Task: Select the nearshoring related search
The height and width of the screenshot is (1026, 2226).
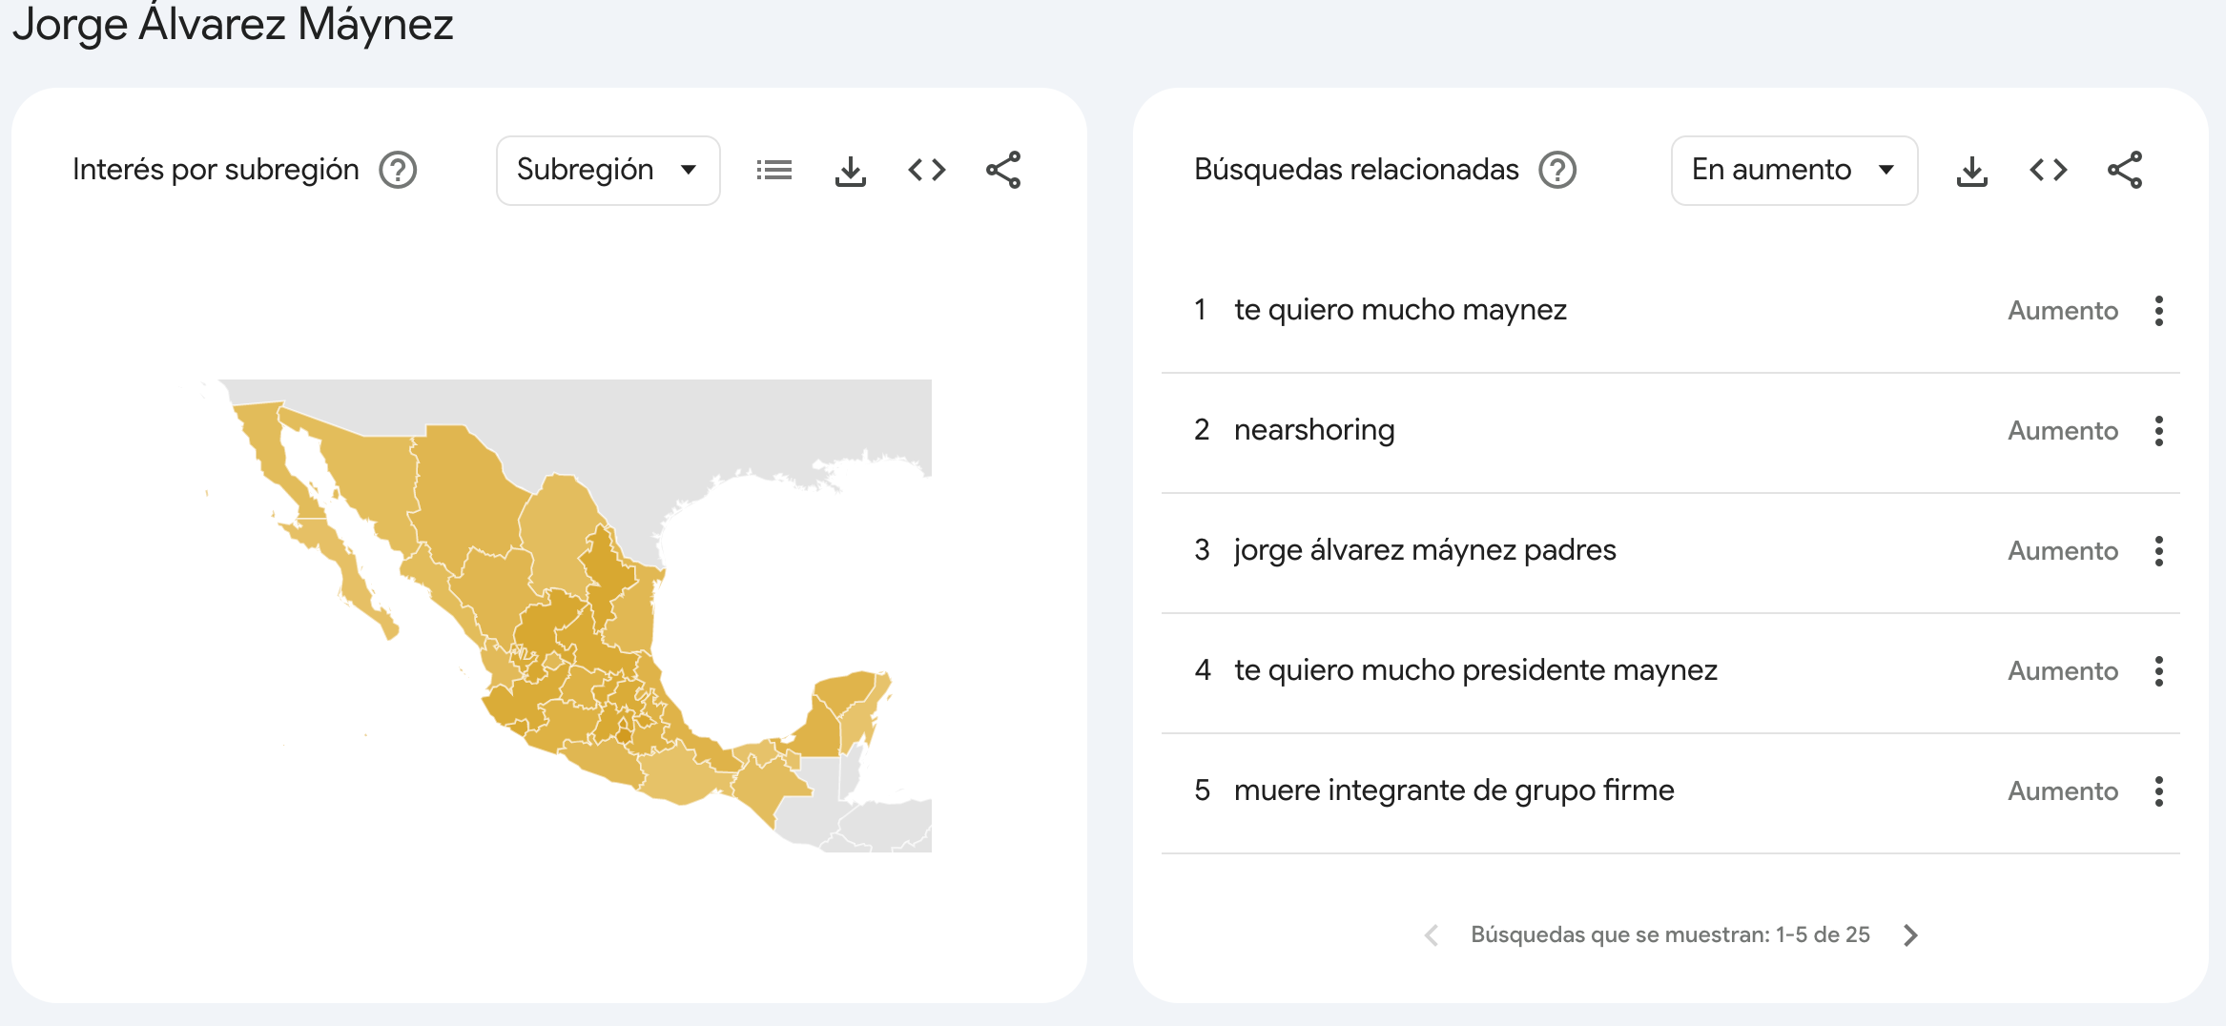Action: click(x=1313, y=430)
